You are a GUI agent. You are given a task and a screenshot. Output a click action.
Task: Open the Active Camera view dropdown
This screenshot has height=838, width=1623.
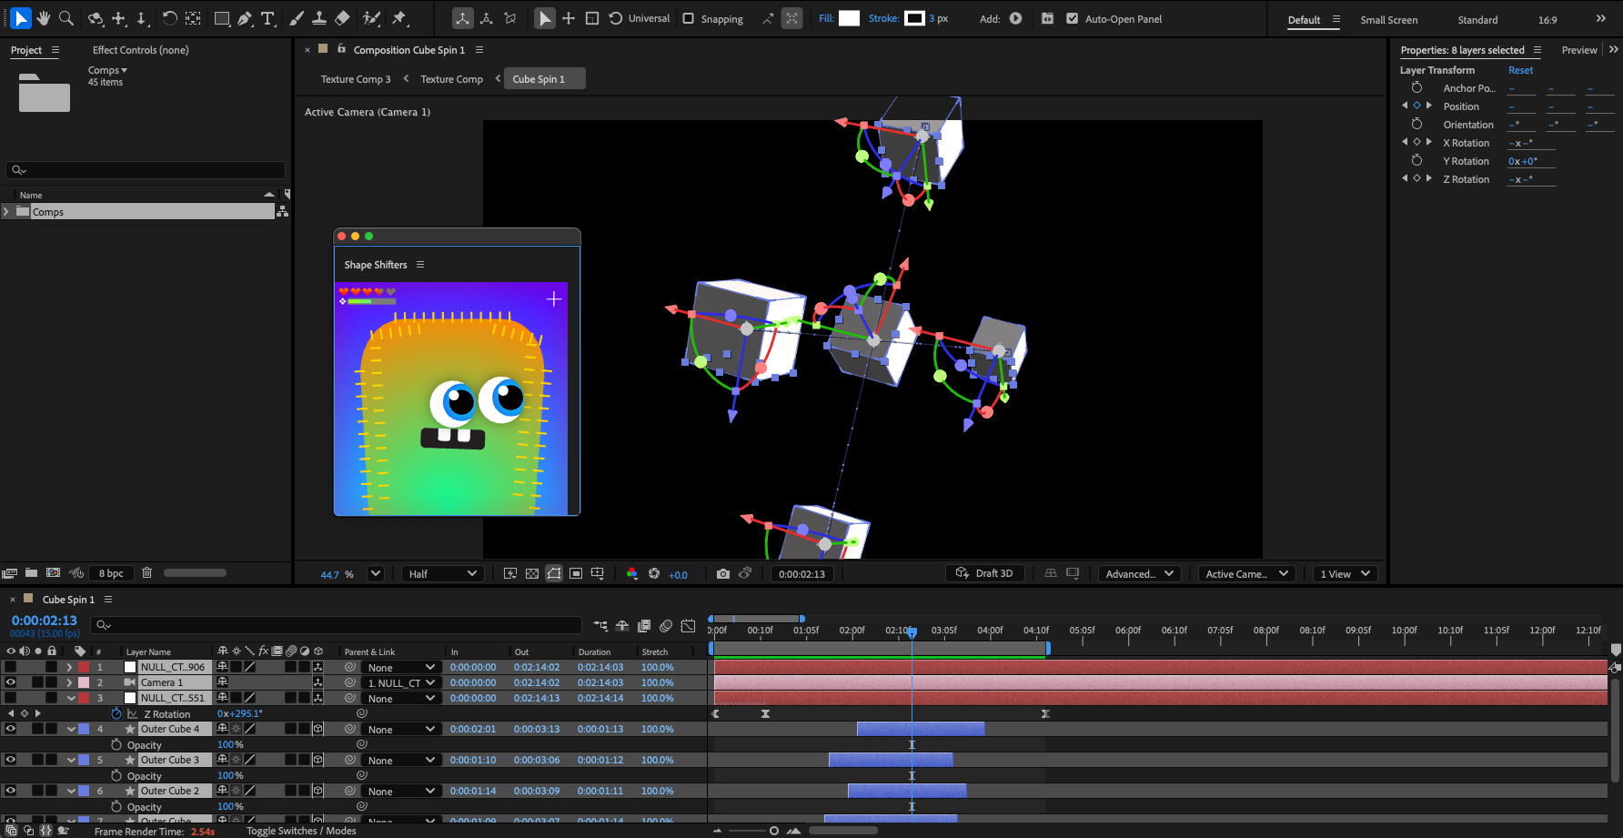[1246, 574]
